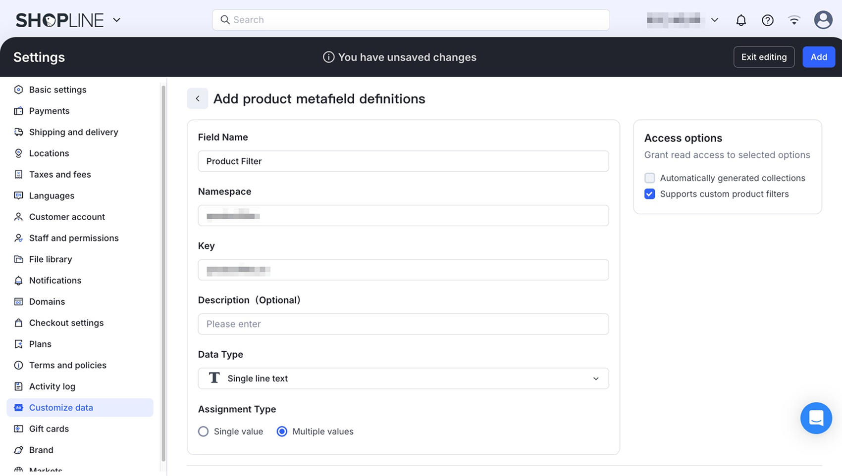Open the notifications bell icon
The image size is (842, 476).
pyautogui.click(x=741, y=20)
